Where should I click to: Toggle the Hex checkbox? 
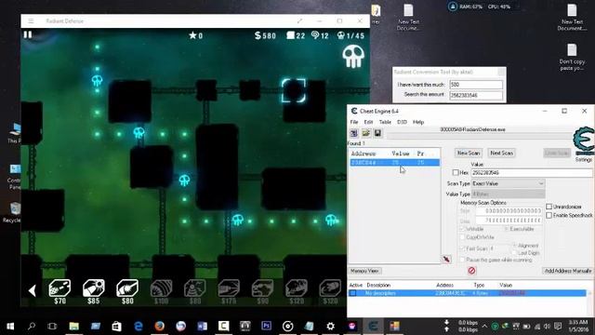point(456,172)
